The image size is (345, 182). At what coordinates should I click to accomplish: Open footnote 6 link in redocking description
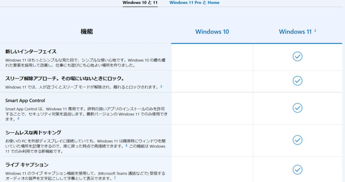(x=127, y=145)
